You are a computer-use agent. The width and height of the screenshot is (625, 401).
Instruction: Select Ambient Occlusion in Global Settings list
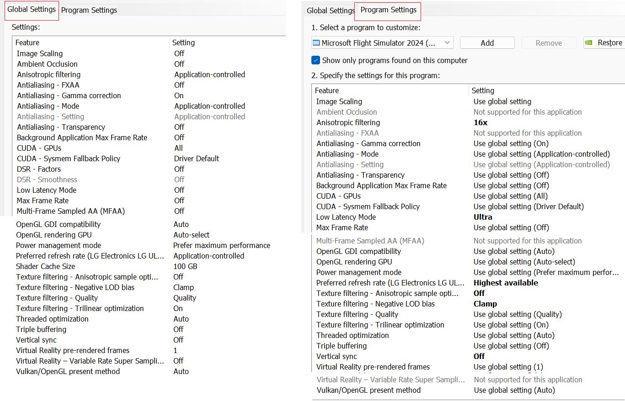pos(47,64)
